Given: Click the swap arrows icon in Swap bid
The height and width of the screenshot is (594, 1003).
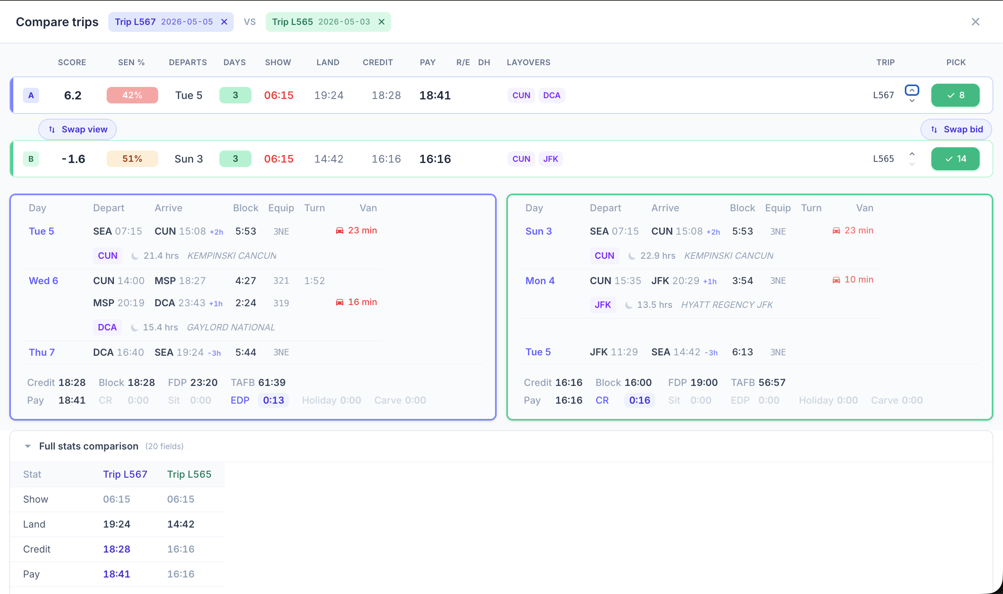Looking at the screenshot, I should click(934, 130).
